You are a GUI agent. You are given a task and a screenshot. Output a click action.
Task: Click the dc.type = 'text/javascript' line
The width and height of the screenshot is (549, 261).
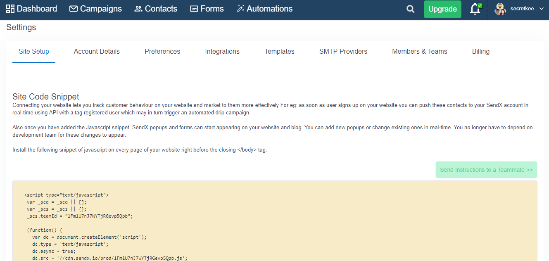[70, 244]
